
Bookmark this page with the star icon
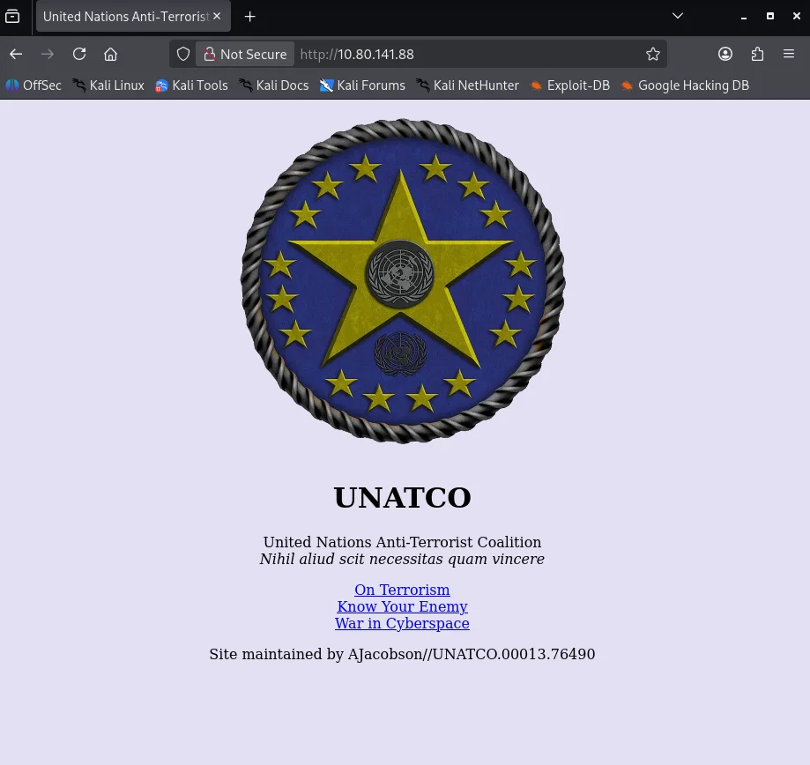(652, 54)
